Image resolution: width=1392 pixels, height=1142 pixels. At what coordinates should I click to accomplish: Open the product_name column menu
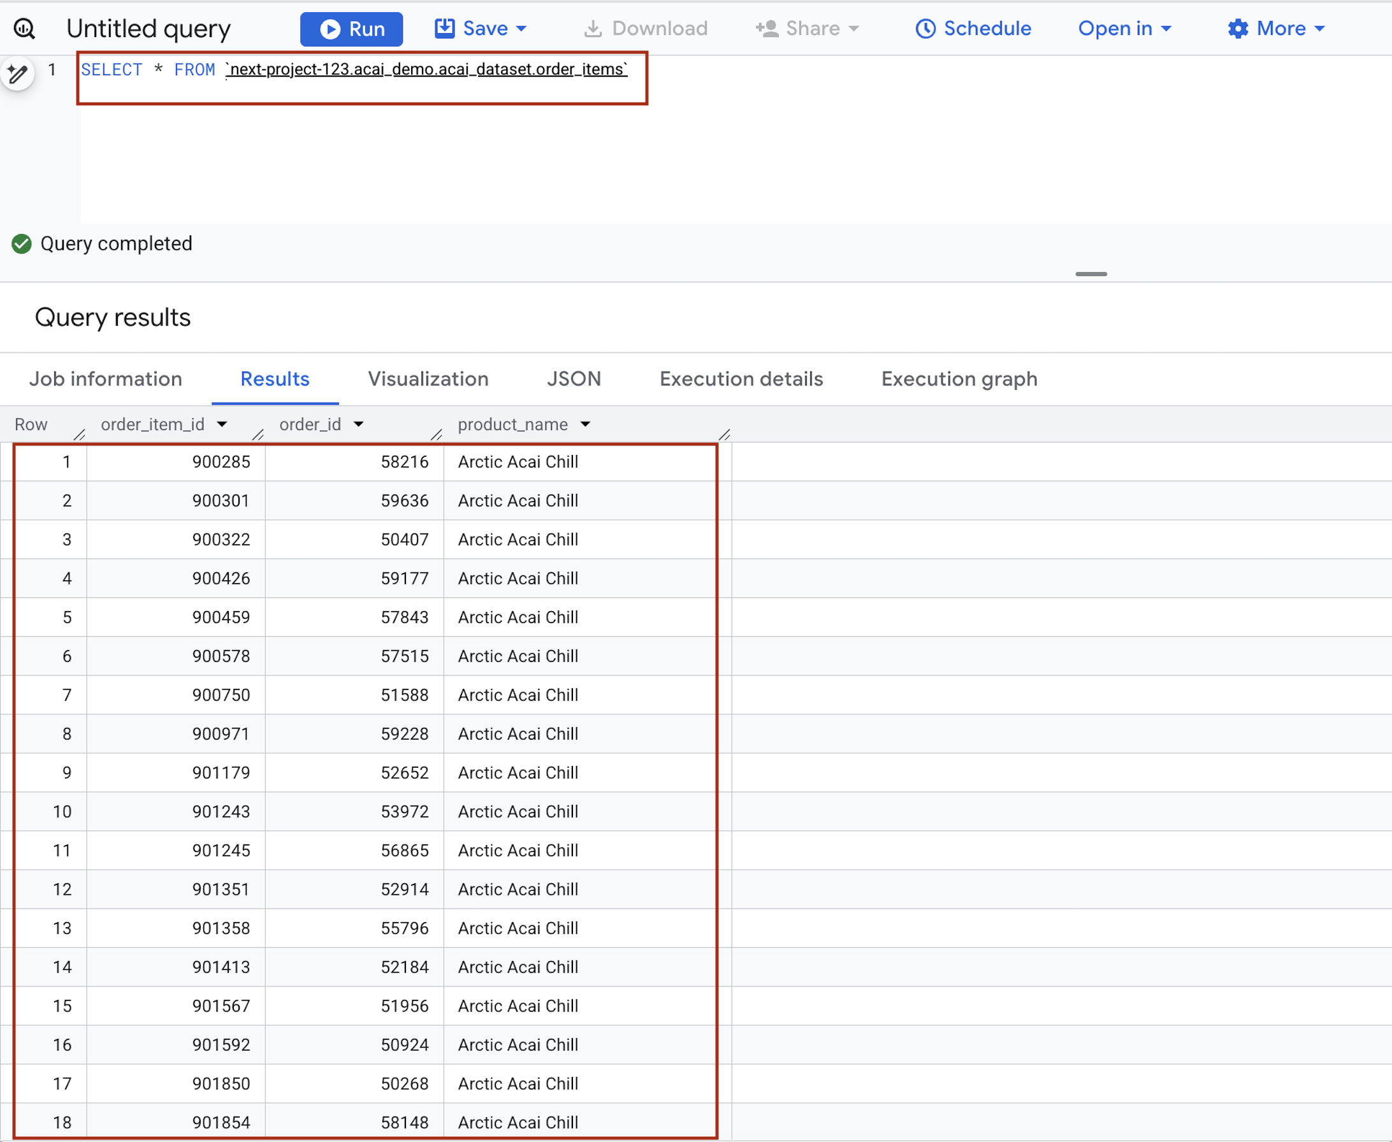(585, 424)
